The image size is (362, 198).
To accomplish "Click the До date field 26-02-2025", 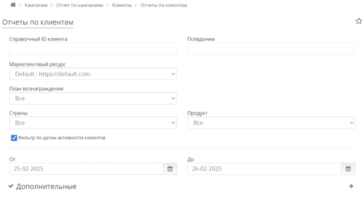I will pos(265,169).
